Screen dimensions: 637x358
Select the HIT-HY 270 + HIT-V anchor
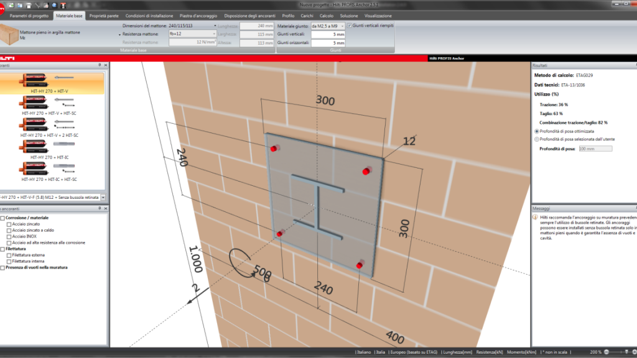tap(50, 83)
